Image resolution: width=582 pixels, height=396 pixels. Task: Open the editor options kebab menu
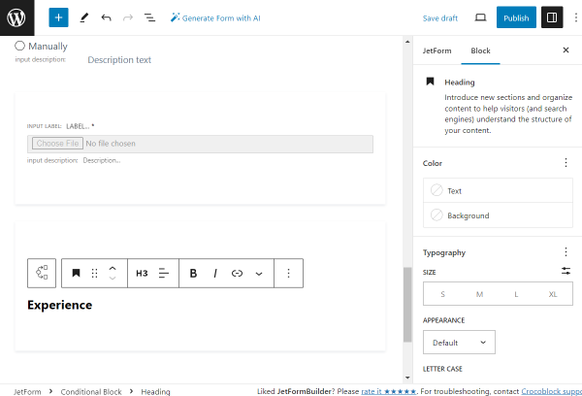click(575, 17)
